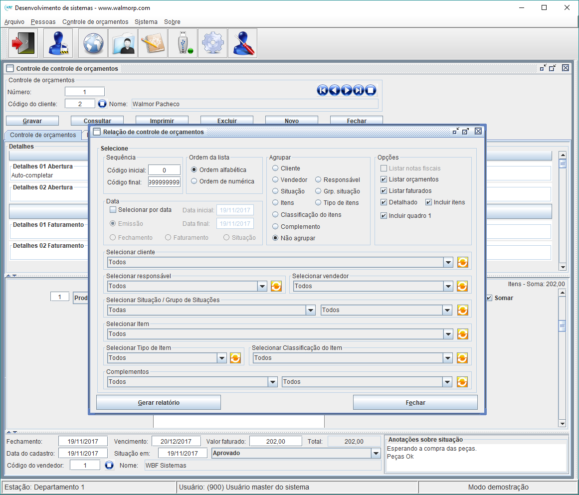
Task: Enable the Selecionar por data checkbox
Action: pyautogui.click(x=113, y=210)
